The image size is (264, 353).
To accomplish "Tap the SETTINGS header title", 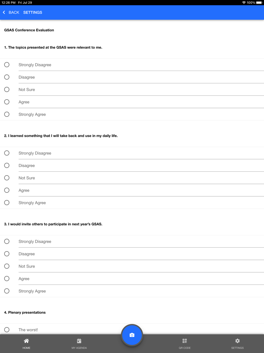I will point(33,12).
